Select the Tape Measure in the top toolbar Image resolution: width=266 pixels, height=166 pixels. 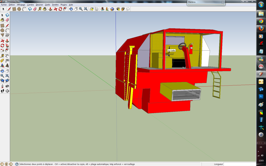pos(40,9)
